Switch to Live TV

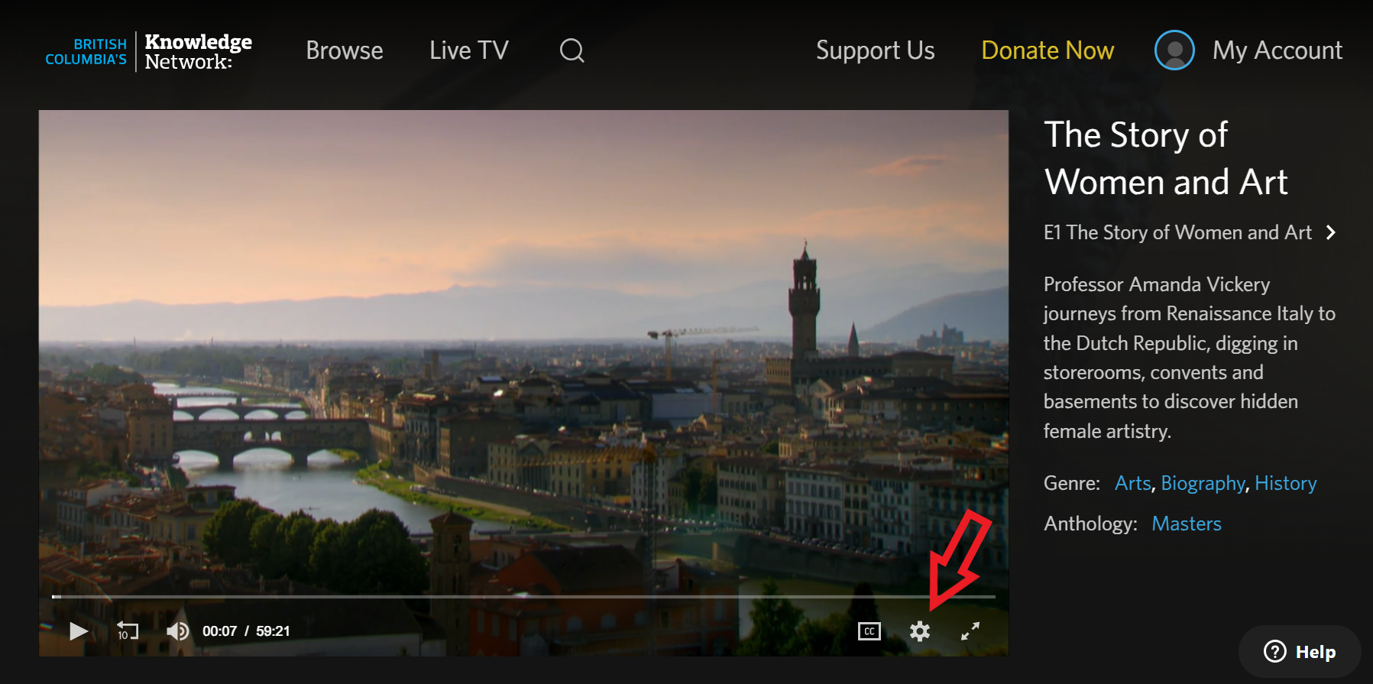(468, 50)
